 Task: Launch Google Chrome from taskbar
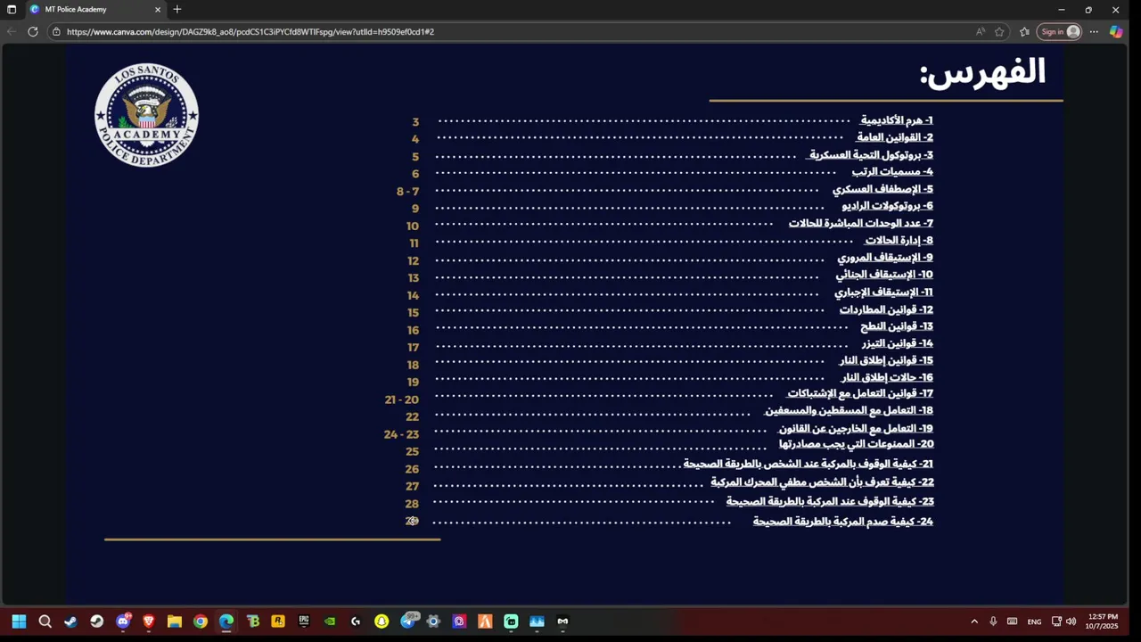tap(201, 621)
